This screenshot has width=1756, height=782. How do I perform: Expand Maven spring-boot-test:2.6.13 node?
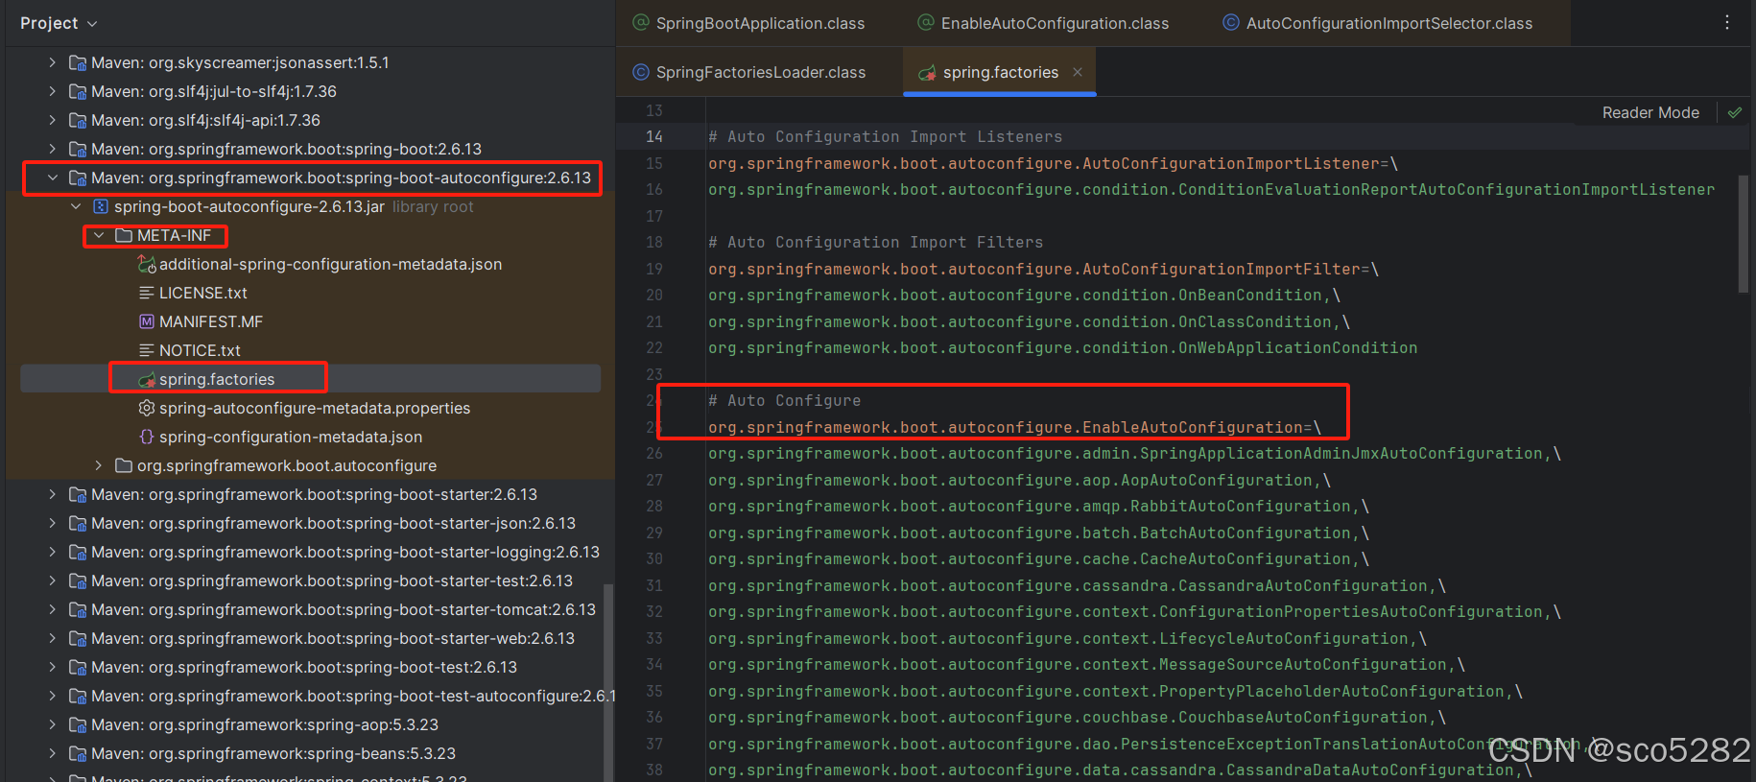click(52, 667)
